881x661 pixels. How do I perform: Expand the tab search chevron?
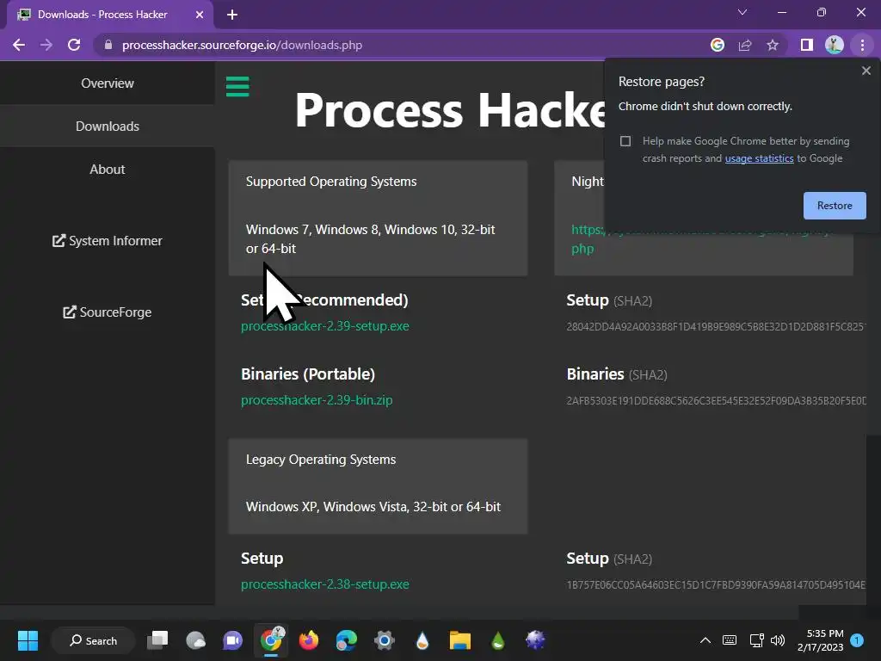tap(742, 12)
